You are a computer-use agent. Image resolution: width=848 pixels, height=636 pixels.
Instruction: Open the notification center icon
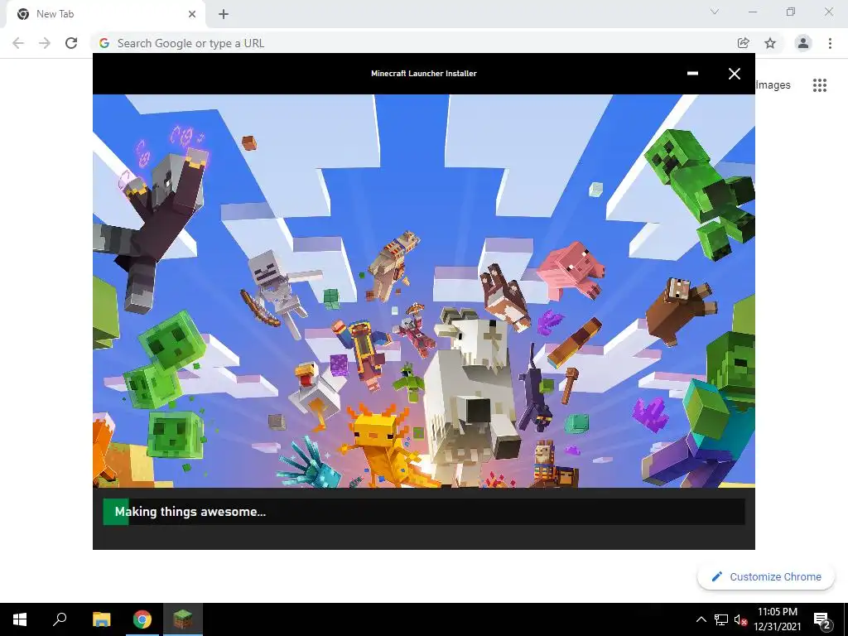pos(822,620)
